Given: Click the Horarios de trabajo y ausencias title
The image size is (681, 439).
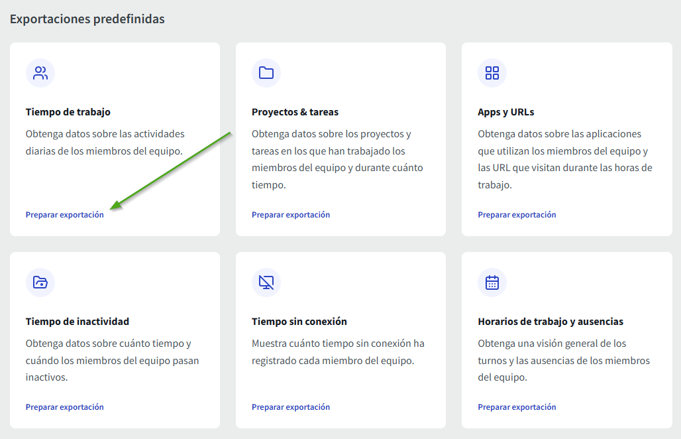Looking at the screenshot, I should click(550, 322).
